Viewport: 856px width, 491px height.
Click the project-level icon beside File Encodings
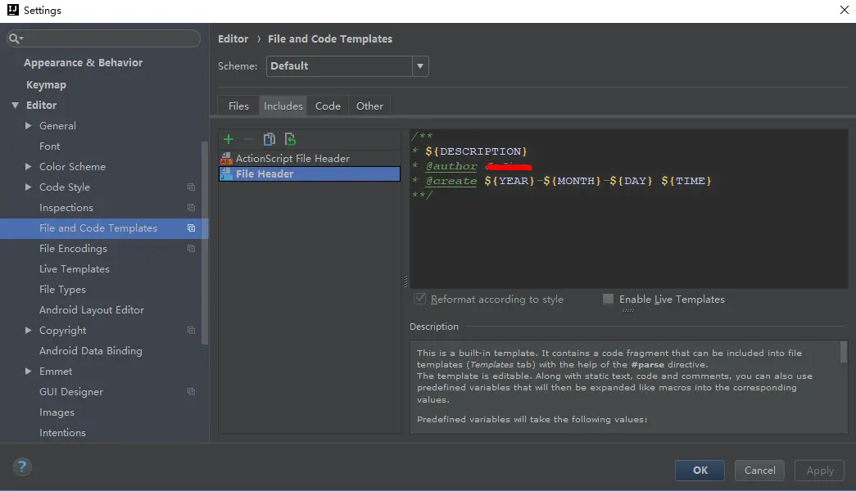pos(191,248)
